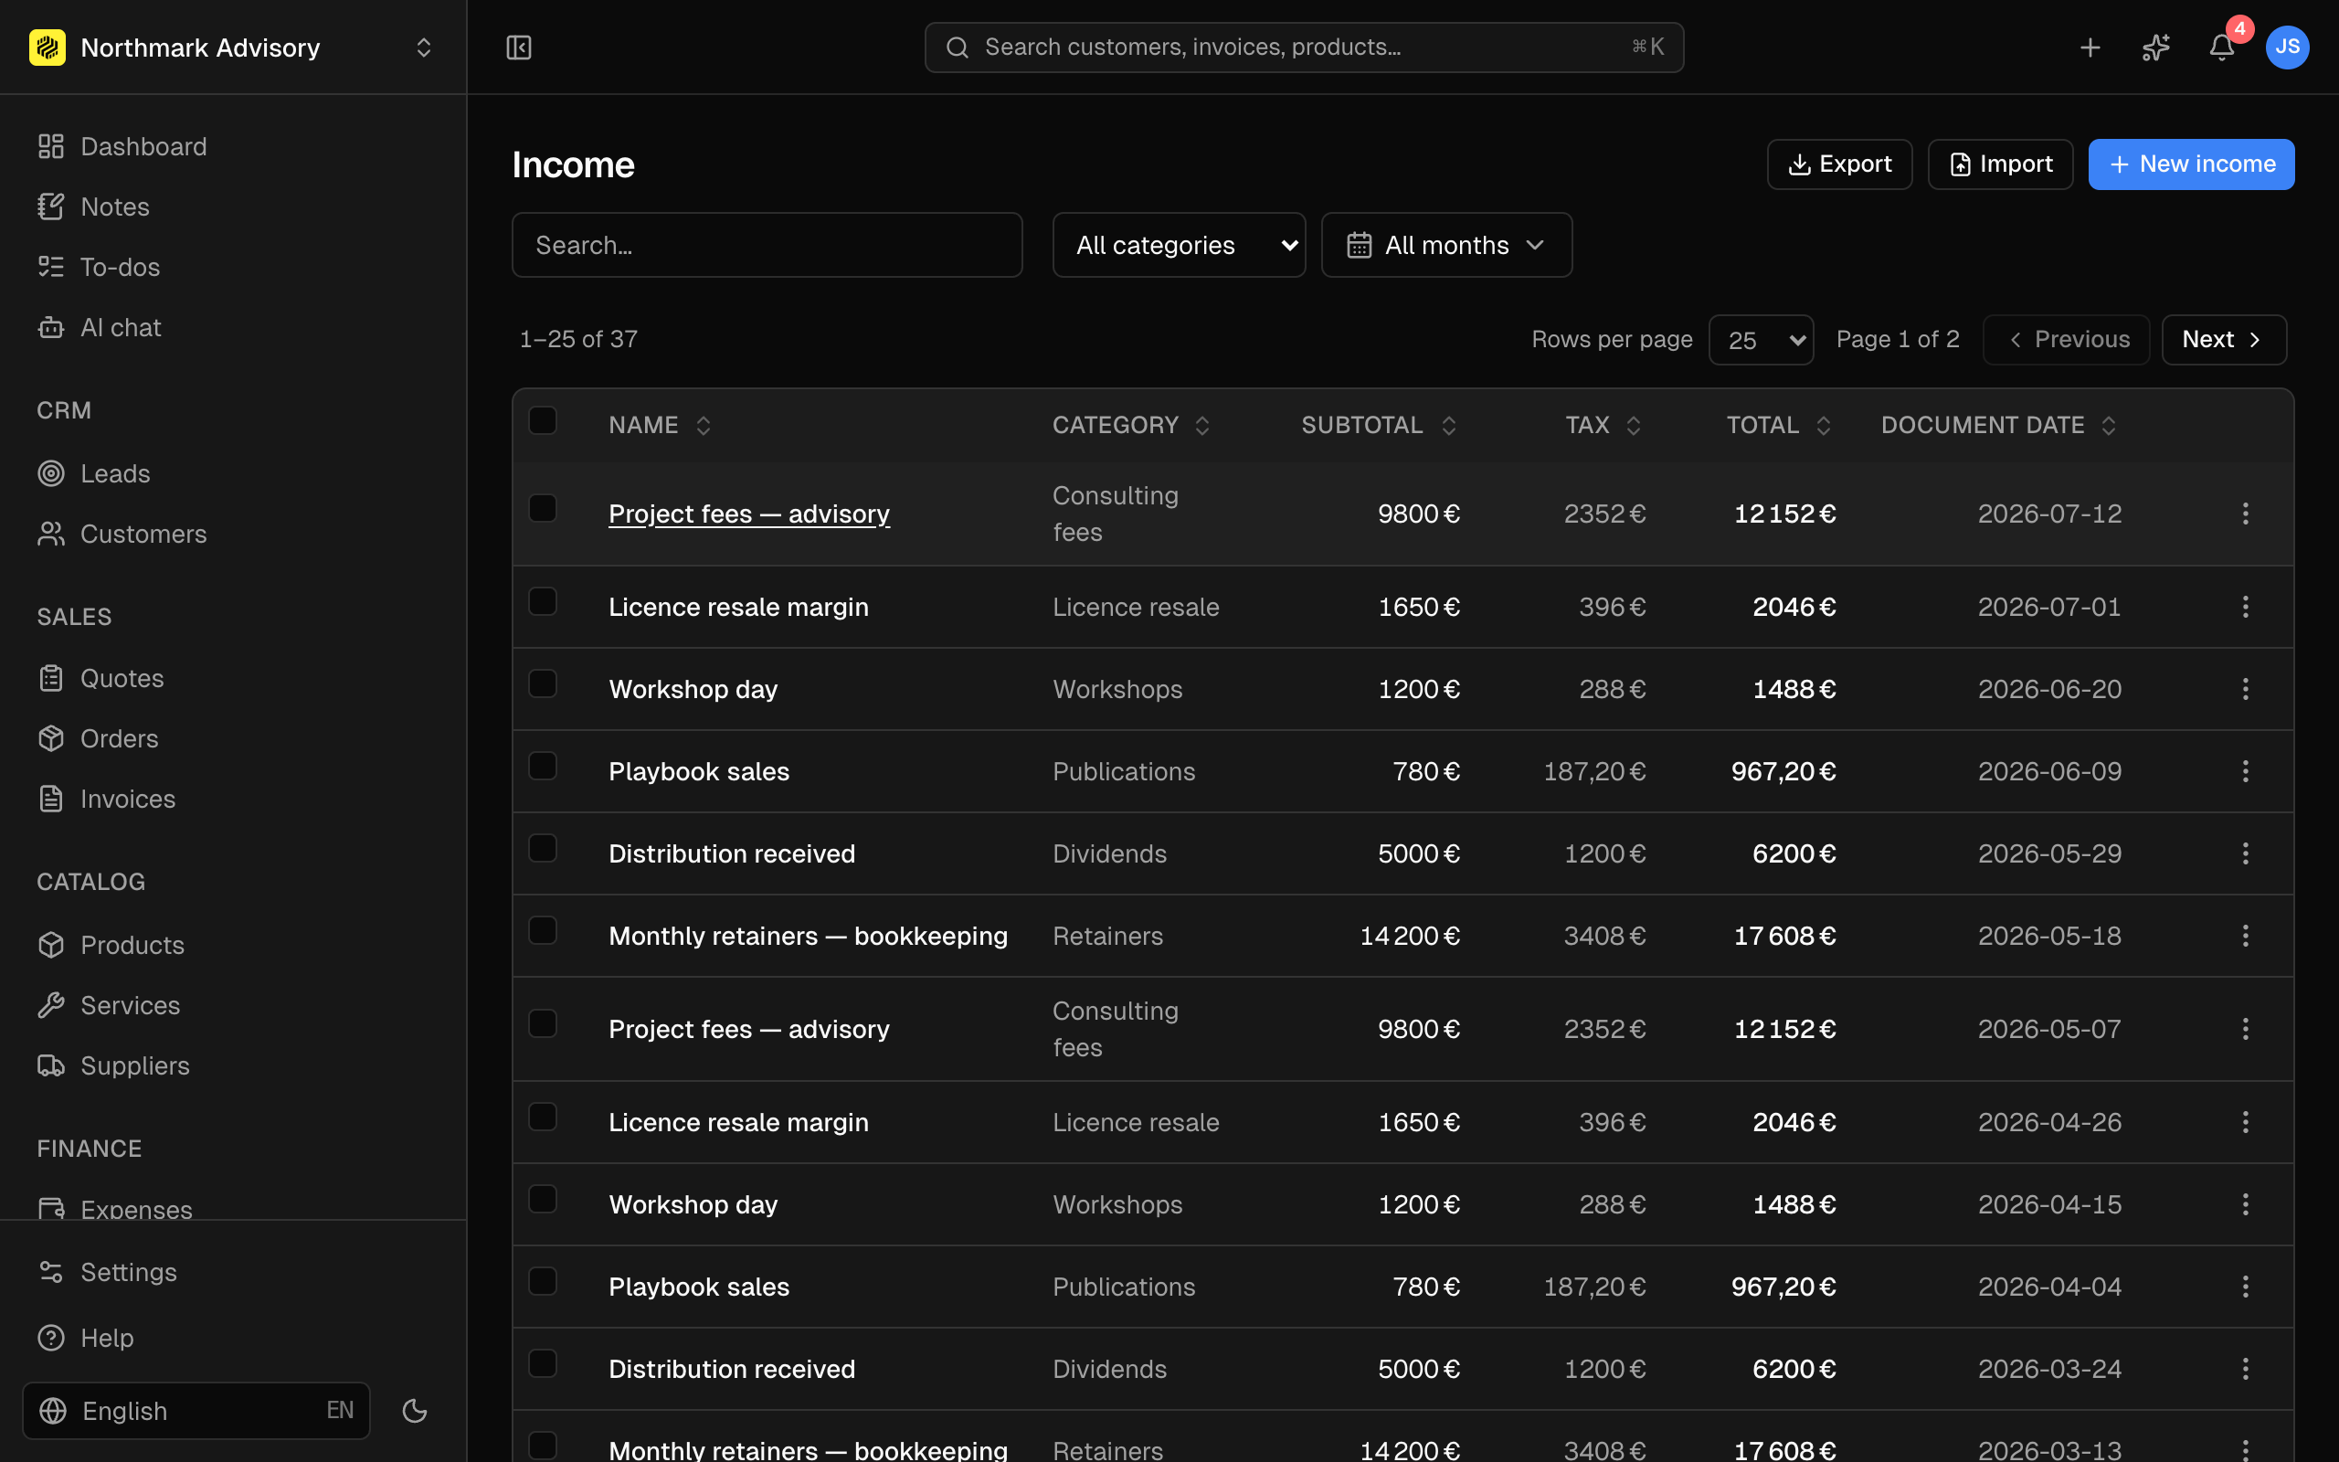Viewport: 2339px width, 1462px height.
Task: Focus the income table Search field
Action: [x=767, y=245]
